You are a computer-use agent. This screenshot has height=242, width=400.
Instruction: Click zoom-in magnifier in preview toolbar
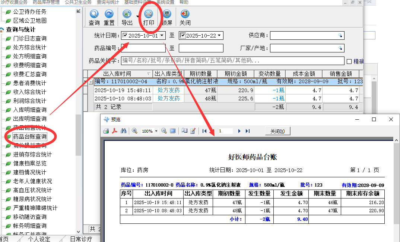pos(134,131)
